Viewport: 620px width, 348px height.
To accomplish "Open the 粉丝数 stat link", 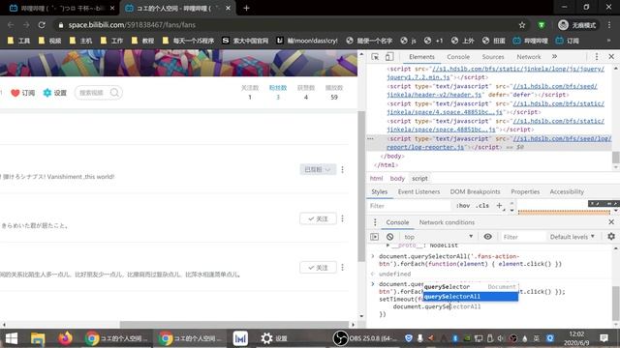I will [x=278, y=92].
